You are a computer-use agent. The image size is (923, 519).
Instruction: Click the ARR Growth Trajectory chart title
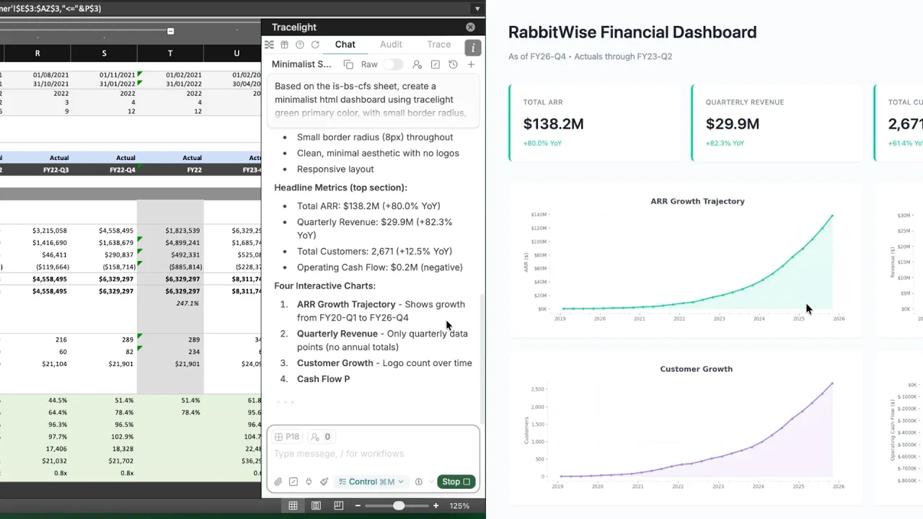(x=697, y=201)
